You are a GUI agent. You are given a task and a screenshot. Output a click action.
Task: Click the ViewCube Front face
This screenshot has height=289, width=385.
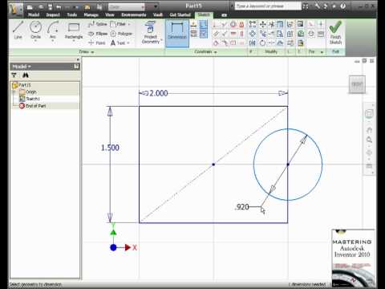coord(357,84)
